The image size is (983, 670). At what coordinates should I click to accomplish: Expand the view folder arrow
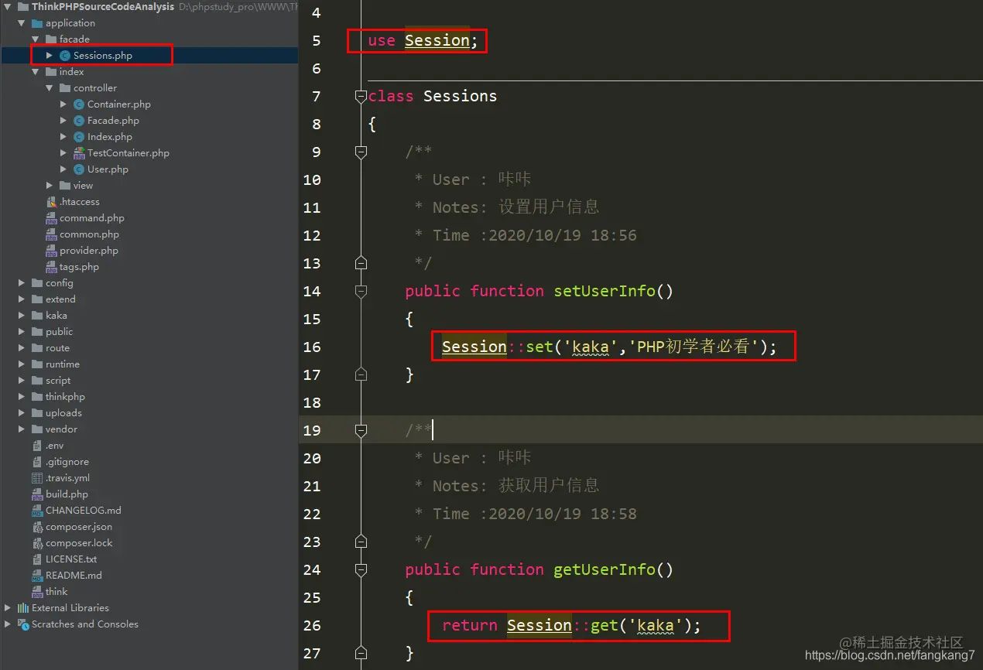(x=50, y=186)
